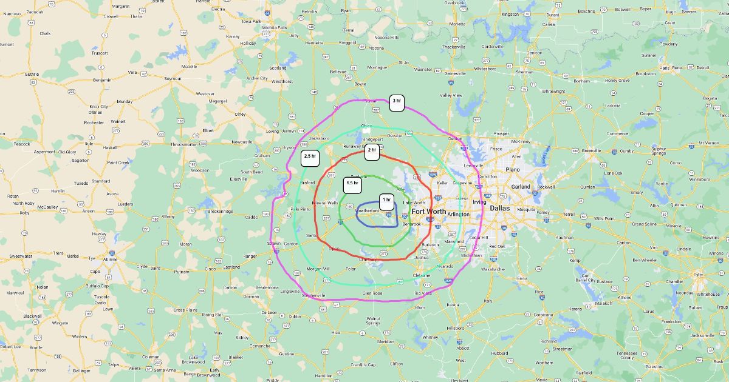Select the 'Terrell' town label
This screenshot has height=382, width=729.
[569, 215]
